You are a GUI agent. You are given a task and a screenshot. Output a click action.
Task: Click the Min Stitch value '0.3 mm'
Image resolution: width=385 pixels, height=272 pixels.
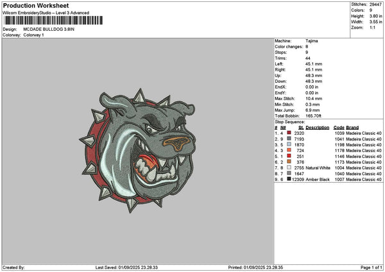point(312,105)
